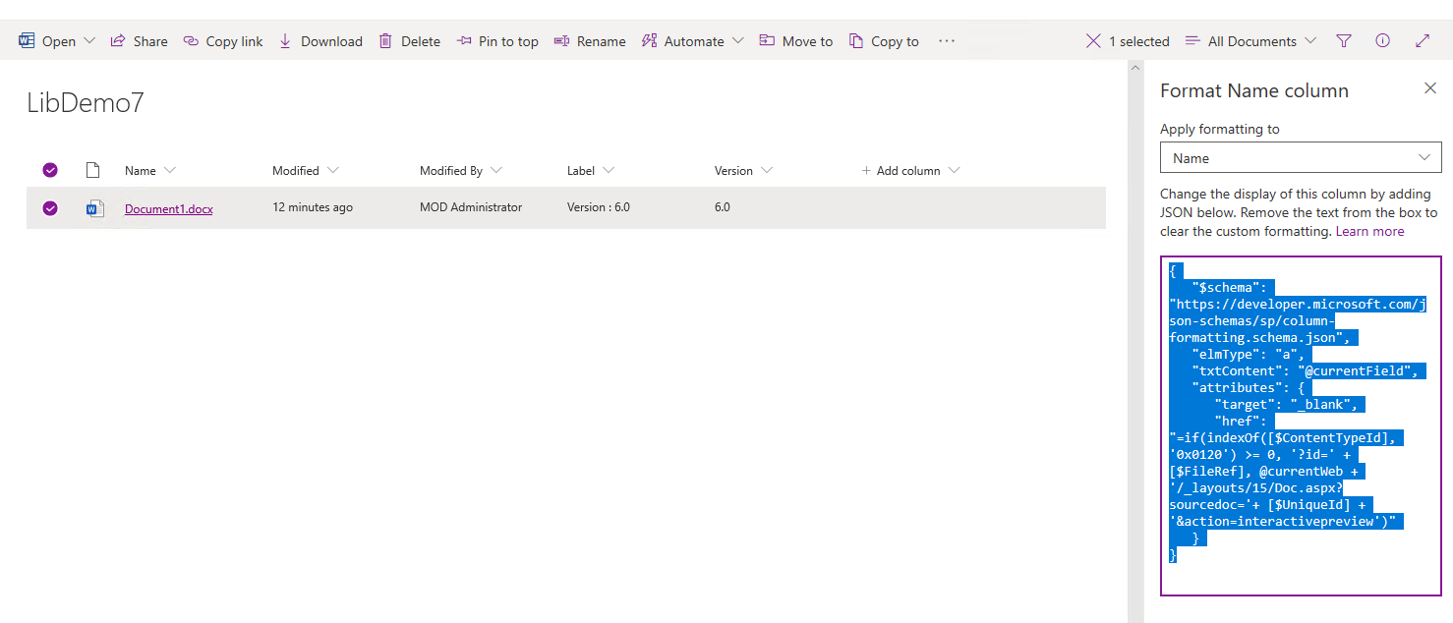Open the Modified By column menu
The image size is (1453, 623).
[x=461, y=171]
